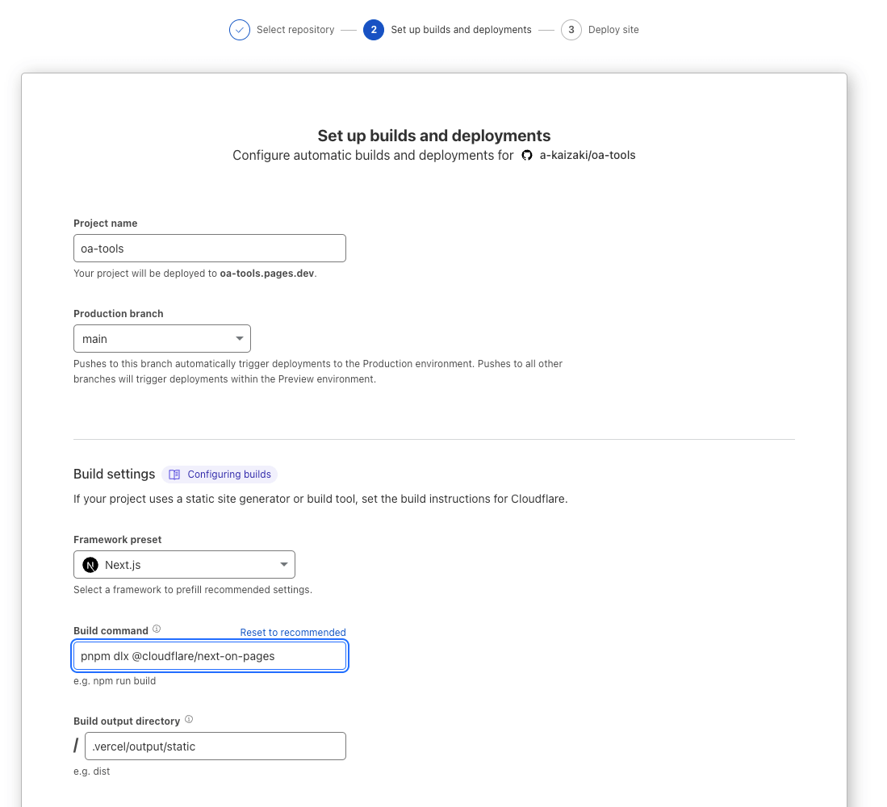887x807 pixels.
Task: Click 'Select a framework to prefill recommended settings' text
Action: point(192,590)
